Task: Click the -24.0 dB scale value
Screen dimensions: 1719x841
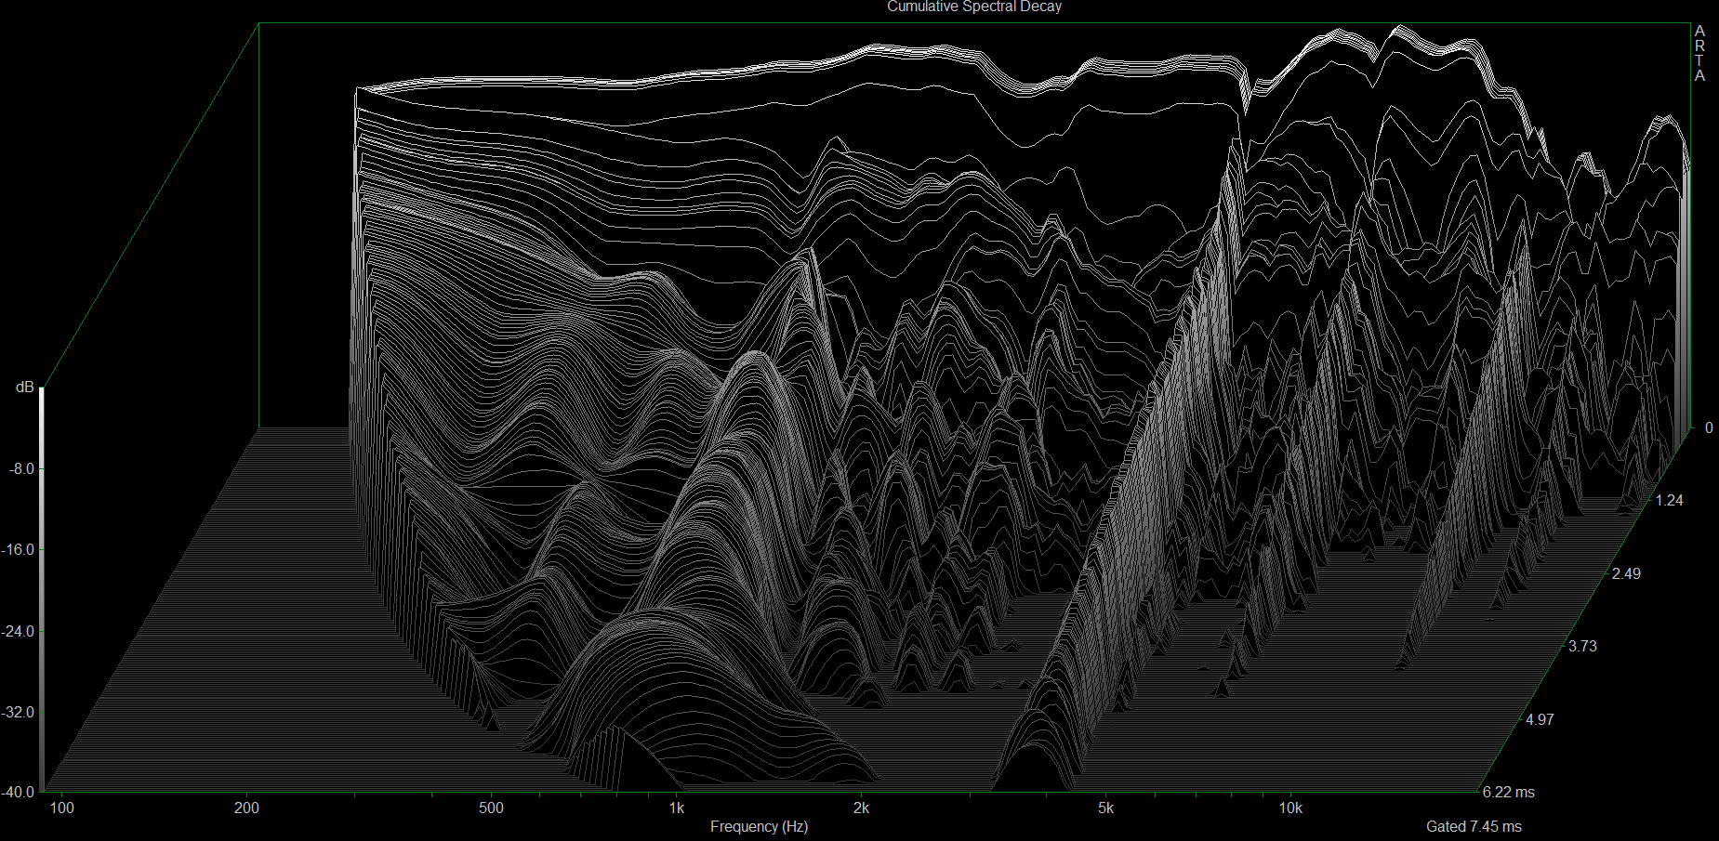Action: point(20,631)
